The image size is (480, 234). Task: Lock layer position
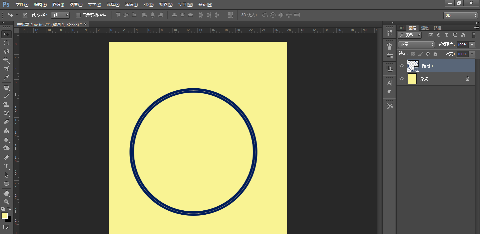(x=428, y=54)
